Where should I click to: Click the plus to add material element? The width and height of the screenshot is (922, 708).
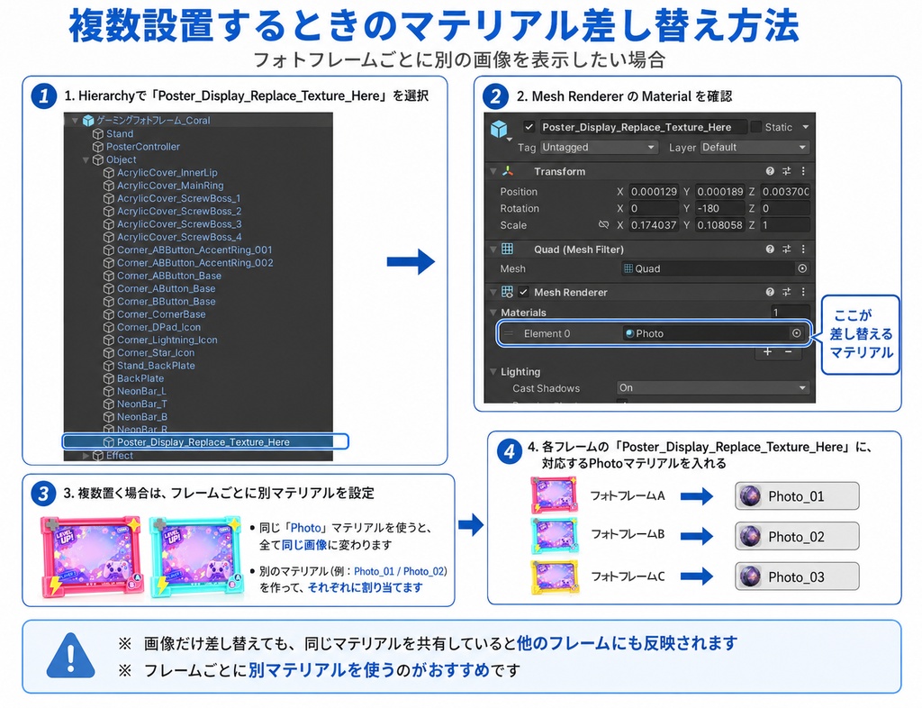[x=767, y=351]
